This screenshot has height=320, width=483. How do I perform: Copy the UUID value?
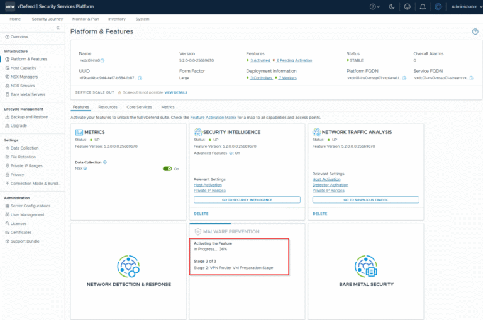click(x=140, y=78)
